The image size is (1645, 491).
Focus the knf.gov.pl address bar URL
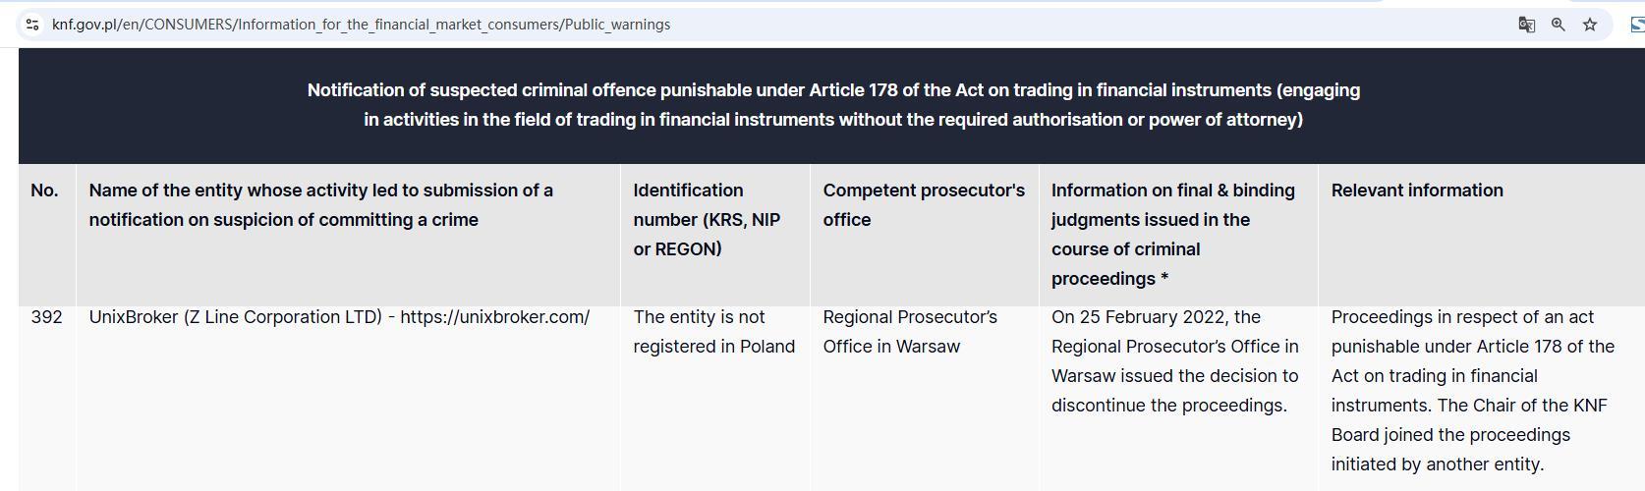[x=361, y=25]
